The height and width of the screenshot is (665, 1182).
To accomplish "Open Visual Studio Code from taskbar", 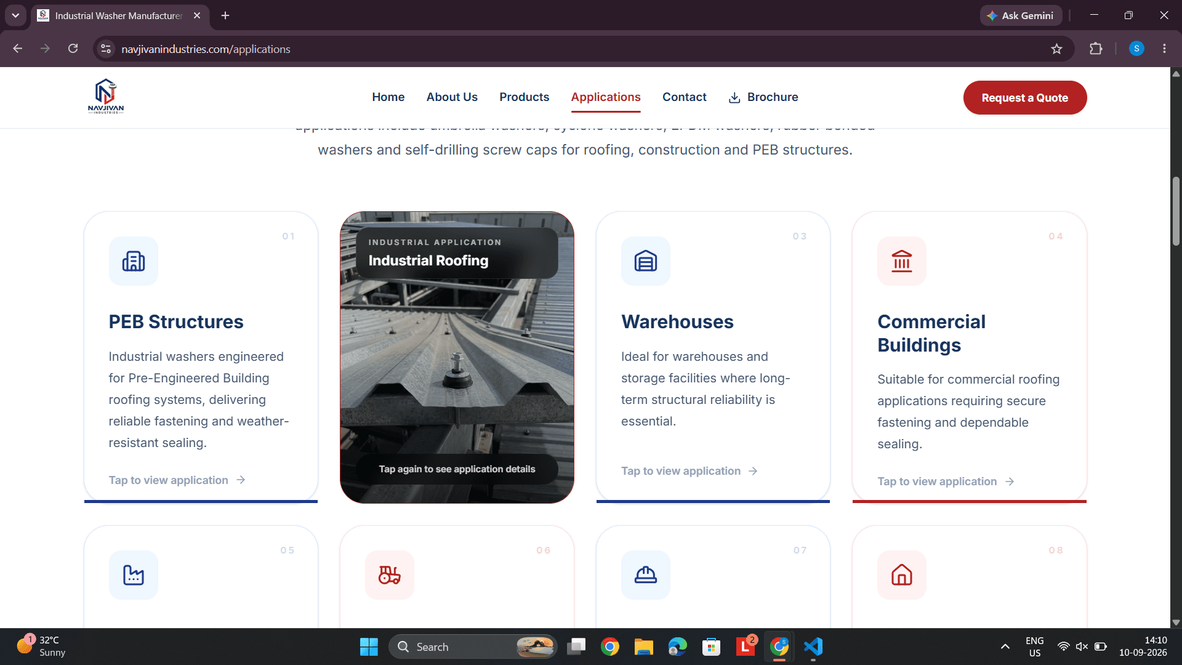I will click(x=813, y=647).
